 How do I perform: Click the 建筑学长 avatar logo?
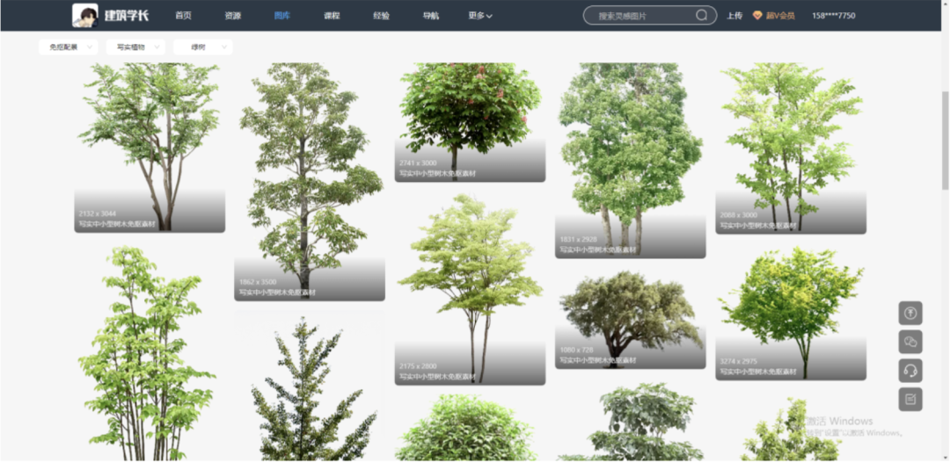(84, 15)
